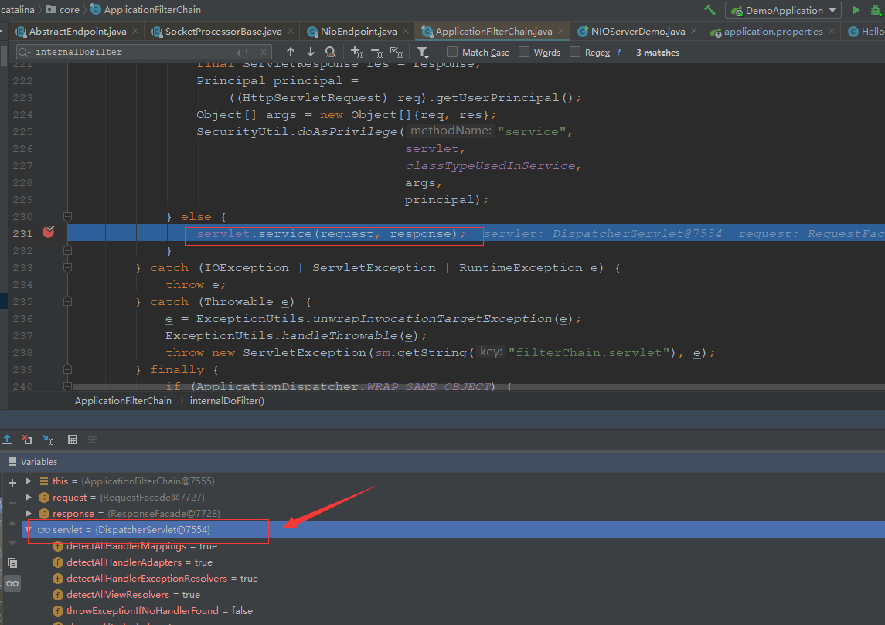Close the AbstractEndpoint.java tab

pyautogui.click(x=135, y=32)
